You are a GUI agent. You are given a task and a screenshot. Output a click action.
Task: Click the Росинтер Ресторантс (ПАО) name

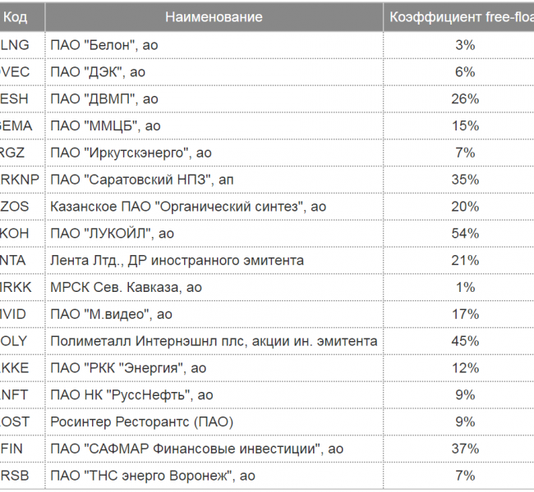pyautogui.click(x=141, y=421)
